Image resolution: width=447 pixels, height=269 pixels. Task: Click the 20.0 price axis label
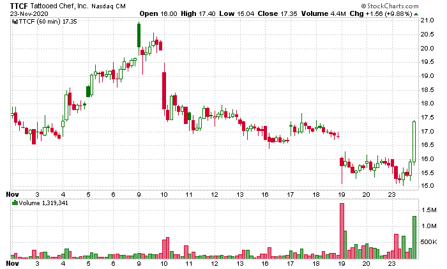pos(427,48)
